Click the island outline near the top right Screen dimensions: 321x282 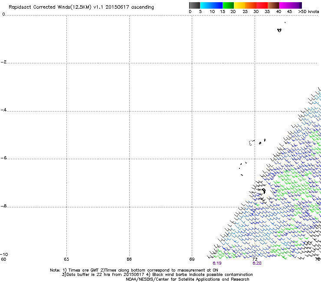279,30
